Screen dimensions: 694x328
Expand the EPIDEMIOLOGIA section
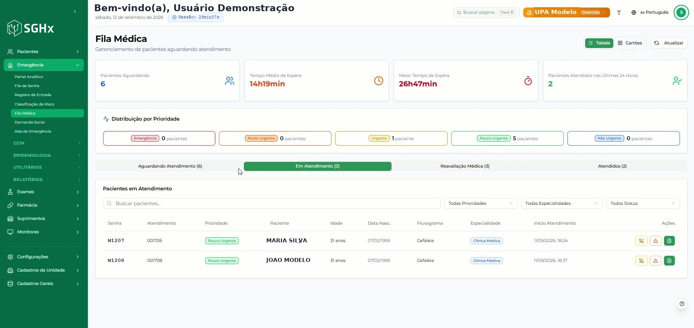coord(46,155)
